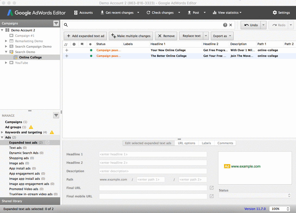
Task: Open the Replace text dropdown arrow
Action: coord(206,36)
